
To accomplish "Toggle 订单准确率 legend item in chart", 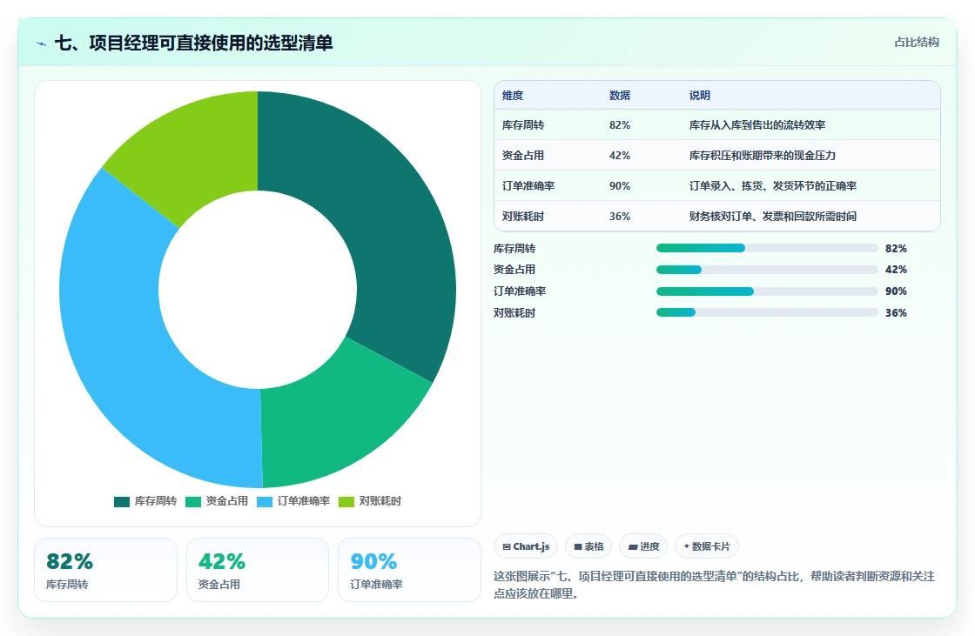I will point(293,501).
